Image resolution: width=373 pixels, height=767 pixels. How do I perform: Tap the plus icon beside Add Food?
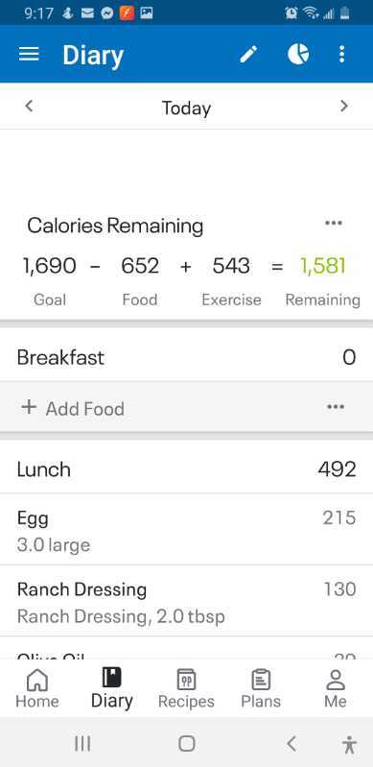tap(29, 407)
